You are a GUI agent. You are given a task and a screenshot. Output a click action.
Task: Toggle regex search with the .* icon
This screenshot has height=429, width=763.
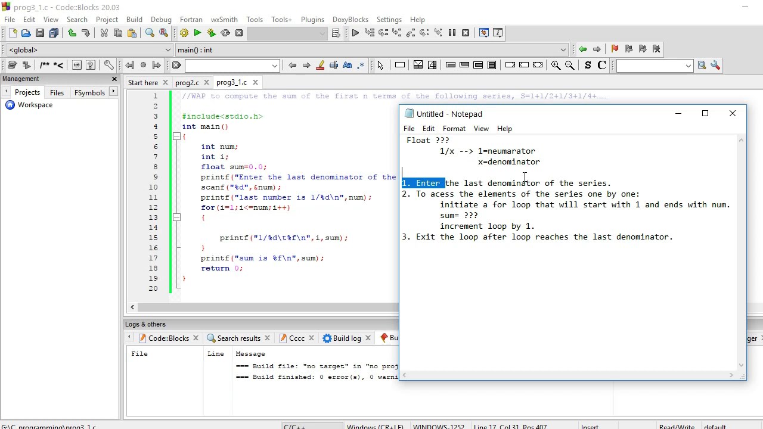(x=361, y=66)
